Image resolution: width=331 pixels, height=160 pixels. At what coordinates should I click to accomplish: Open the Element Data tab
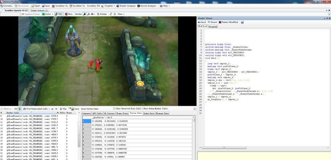click(x=162, y=113)
